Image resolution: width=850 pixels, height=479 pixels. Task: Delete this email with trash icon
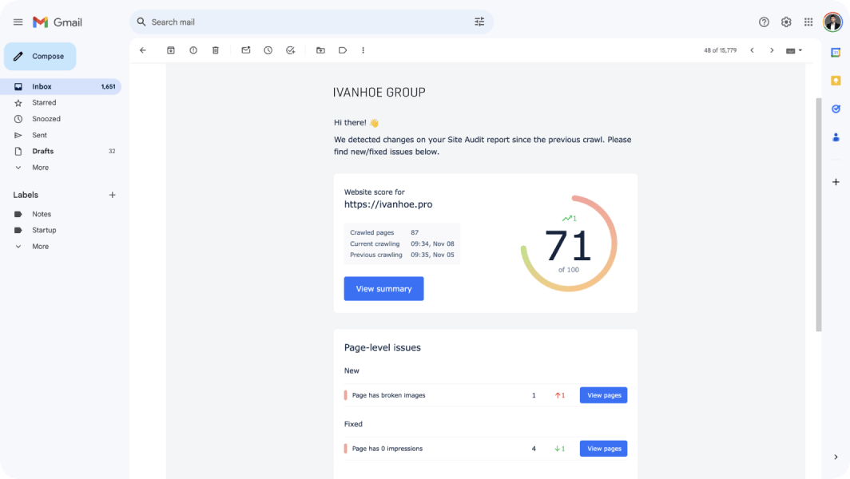215,50
